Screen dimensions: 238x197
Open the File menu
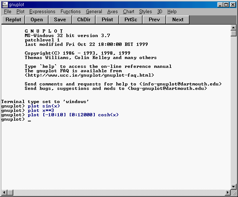point(8,12)
